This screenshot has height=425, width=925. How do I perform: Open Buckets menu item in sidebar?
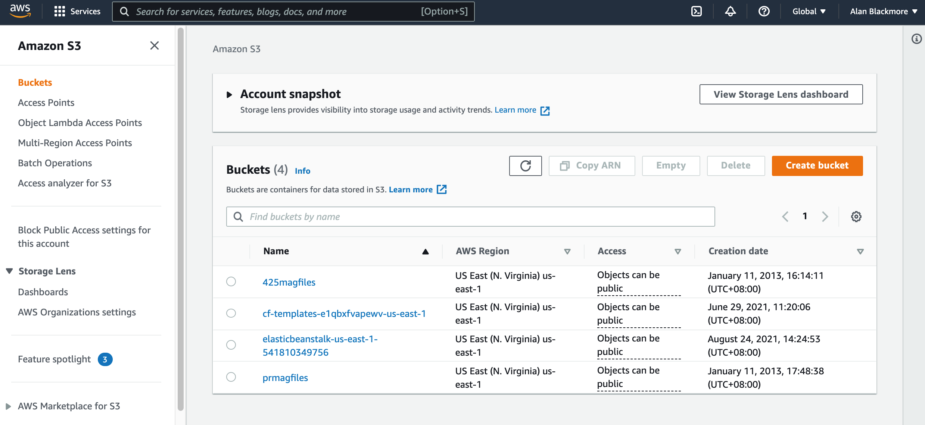(35, 82)
